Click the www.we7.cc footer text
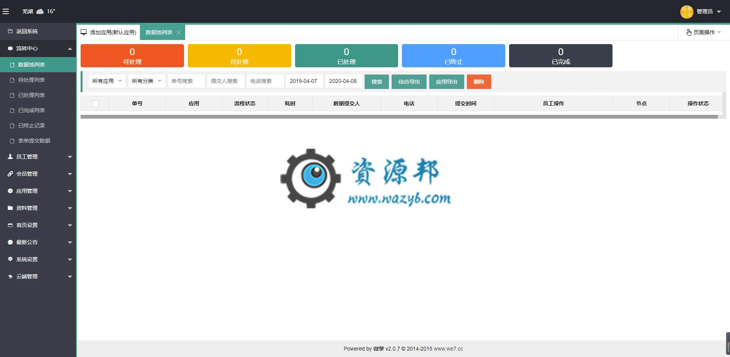 click(x=448, y=349)
